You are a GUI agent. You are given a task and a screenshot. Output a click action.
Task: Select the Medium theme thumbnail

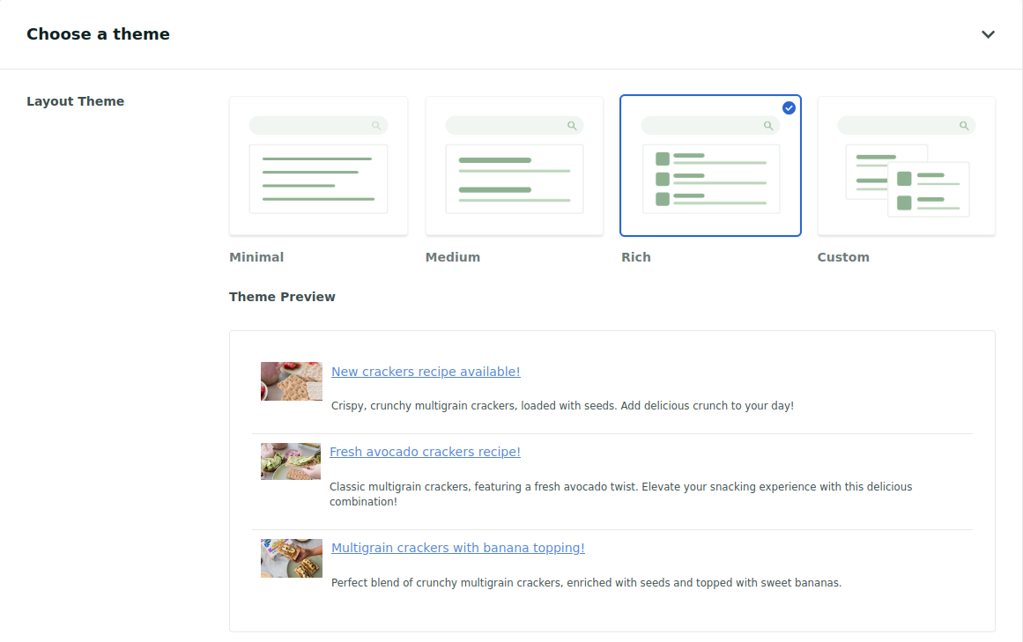(514, 165)
